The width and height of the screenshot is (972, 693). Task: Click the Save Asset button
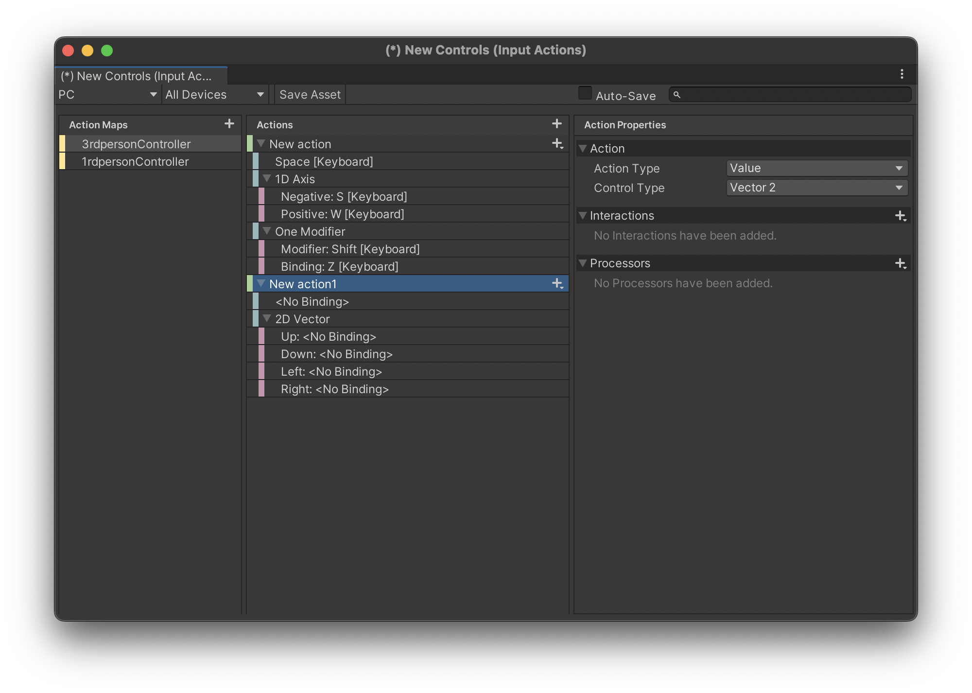tap(310, 95)
